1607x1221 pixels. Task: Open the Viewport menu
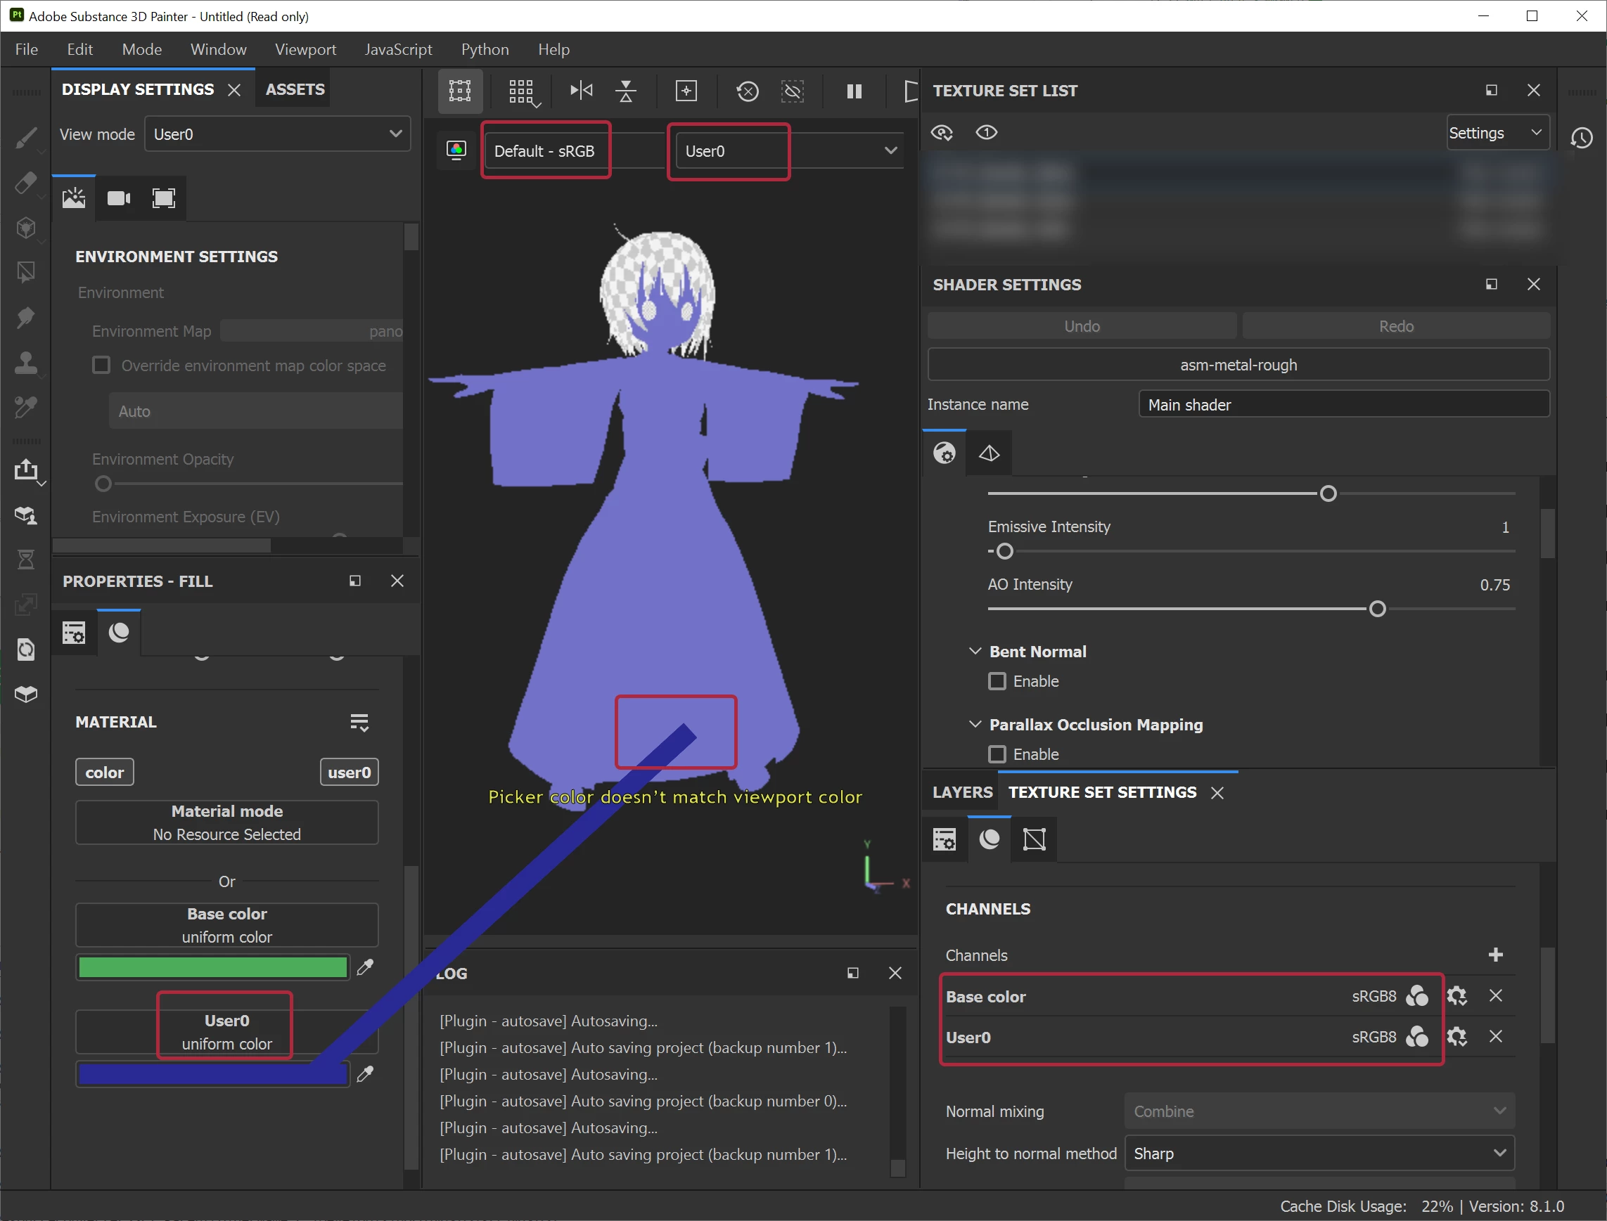[305, 49]
